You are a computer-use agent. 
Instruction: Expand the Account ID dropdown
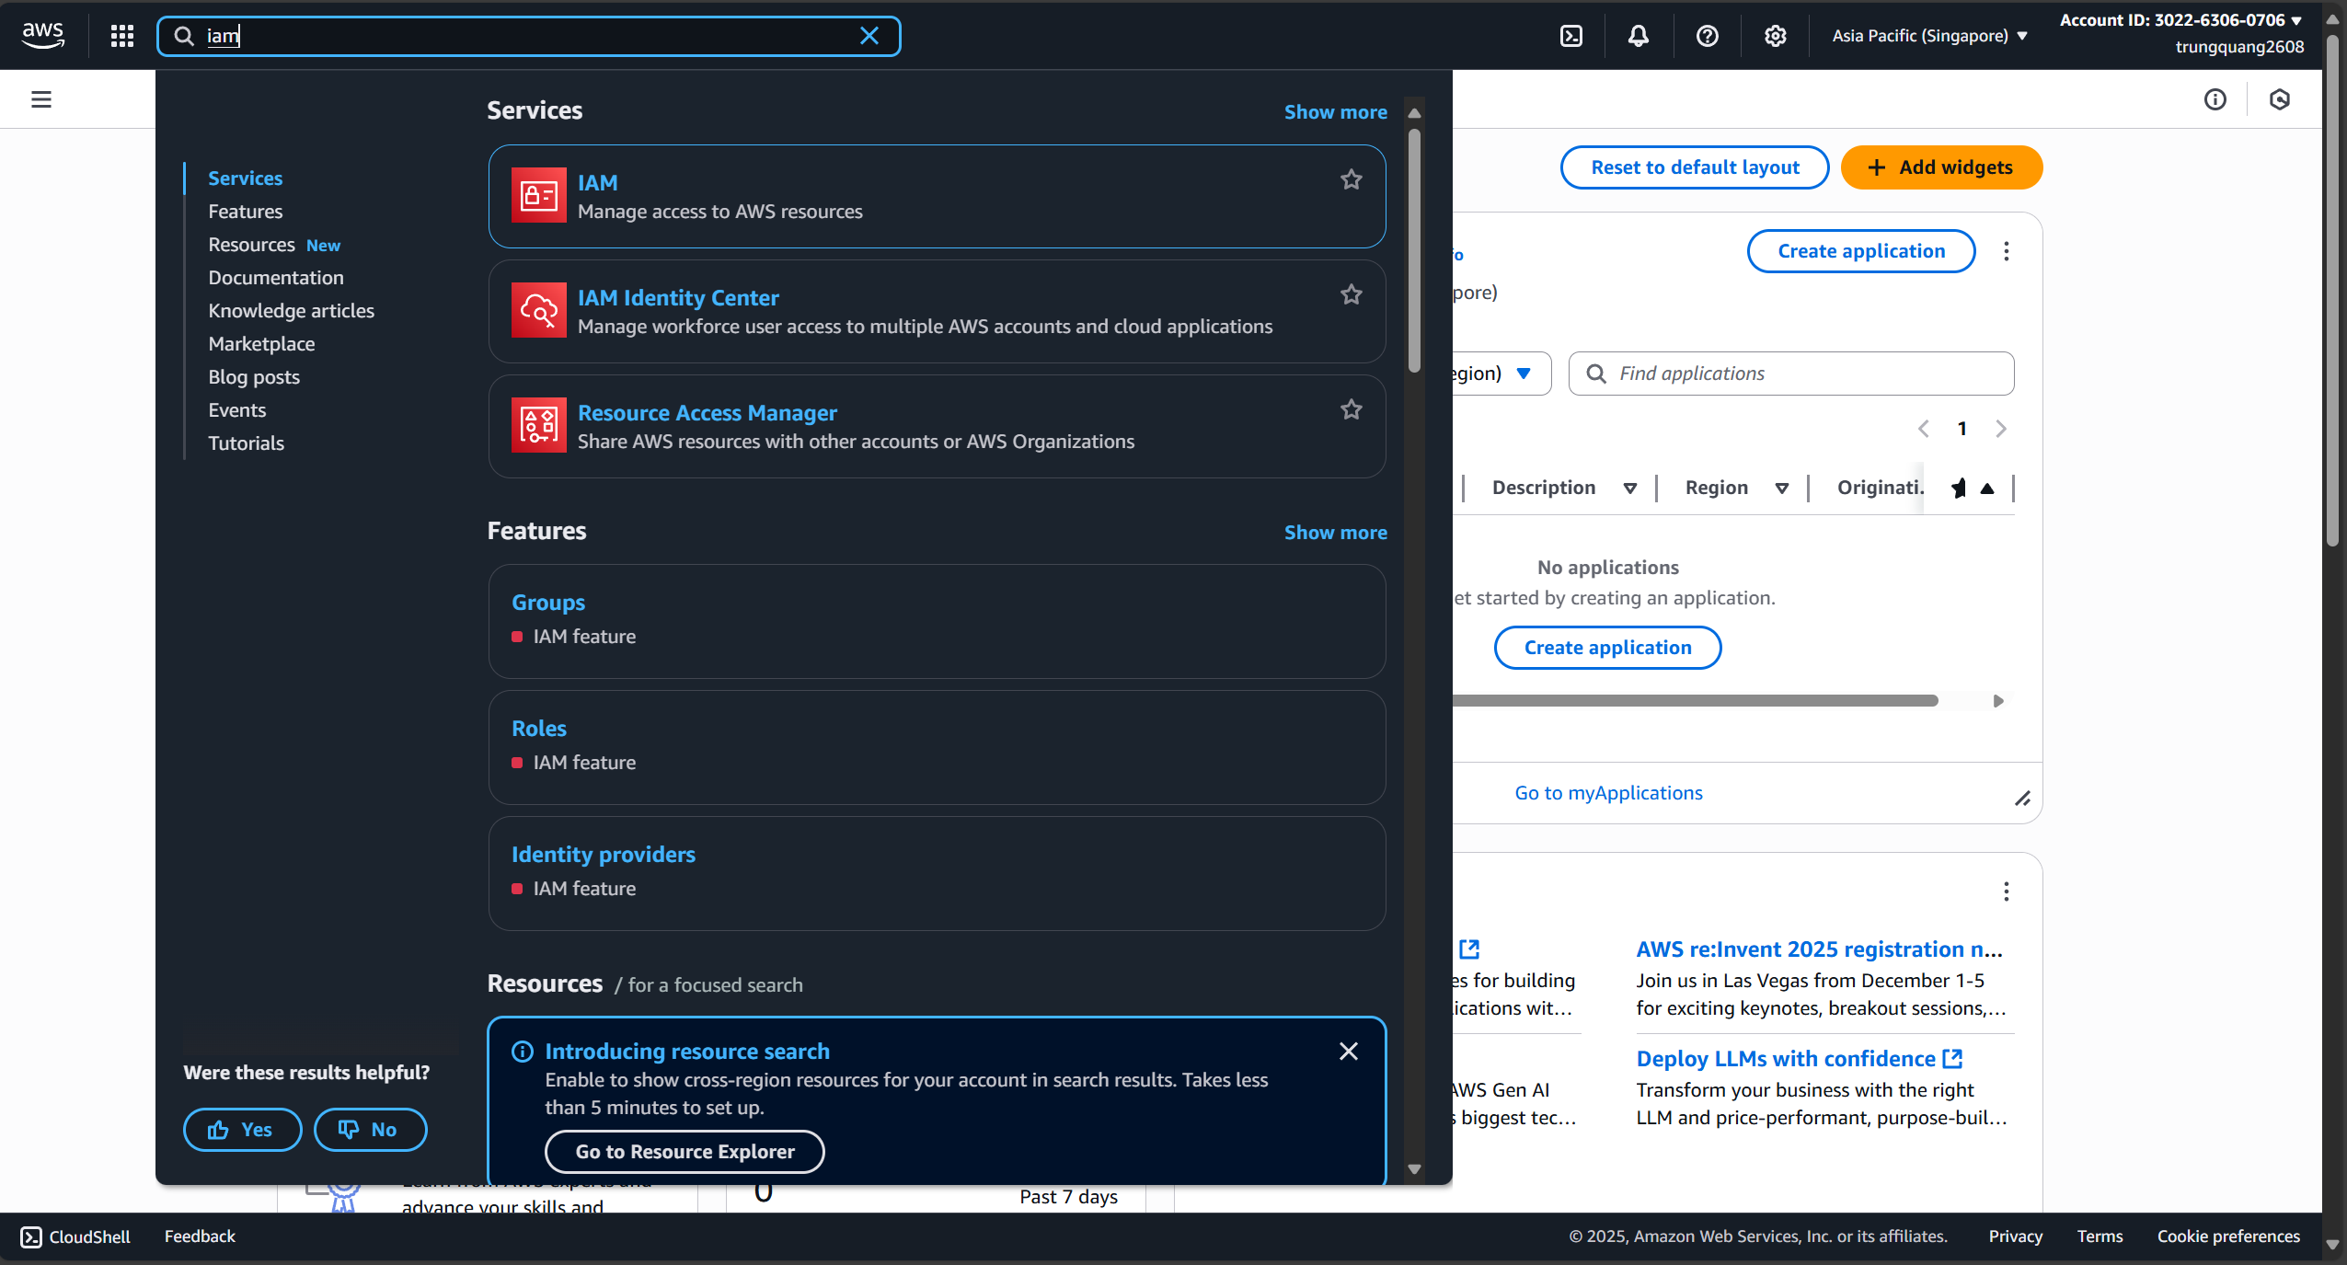2180,20
